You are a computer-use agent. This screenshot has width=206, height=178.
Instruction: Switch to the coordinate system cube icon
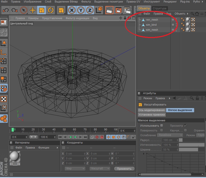click(x=99, y=10)
